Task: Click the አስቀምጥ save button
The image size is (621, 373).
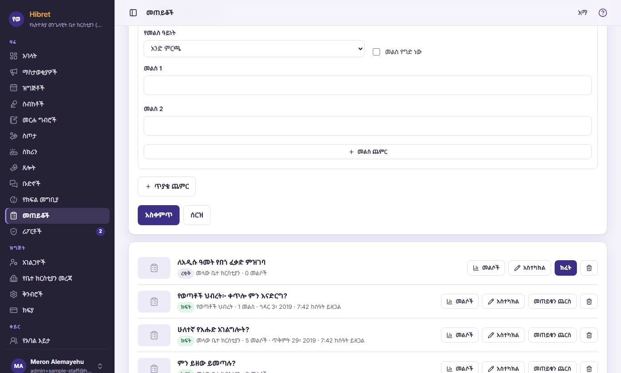Action: (x=159, y=215)
